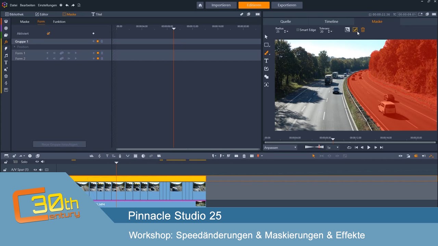Click the home icon button
This screenshot has width=438, height=246.
click(x=200, y=5)
